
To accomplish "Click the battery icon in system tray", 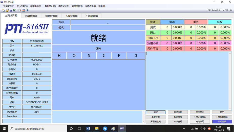I will [x=196, y=128].
